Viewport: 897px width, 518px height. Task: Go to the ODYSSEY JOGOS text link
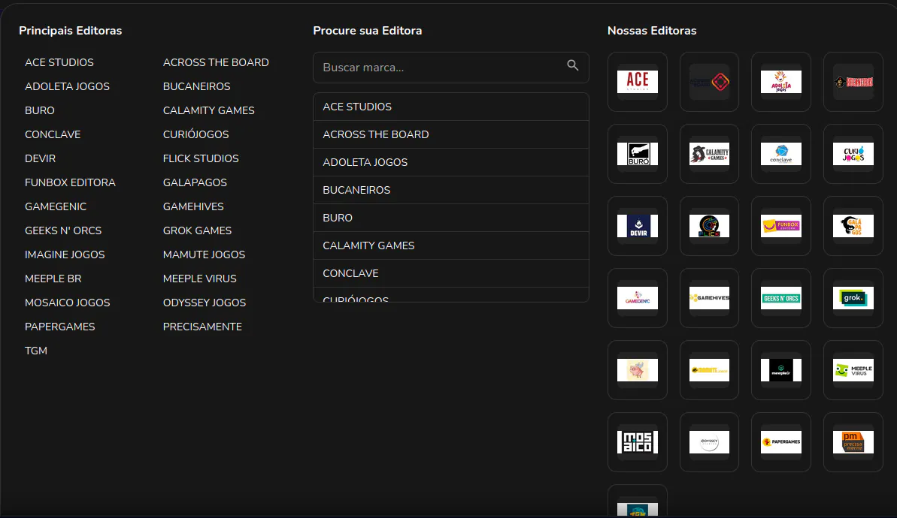click(205, 303)
